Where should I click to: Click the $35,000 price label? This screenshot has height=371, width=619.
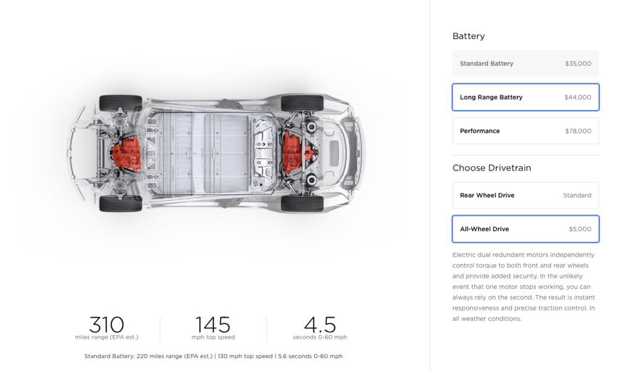pos(578,64)
